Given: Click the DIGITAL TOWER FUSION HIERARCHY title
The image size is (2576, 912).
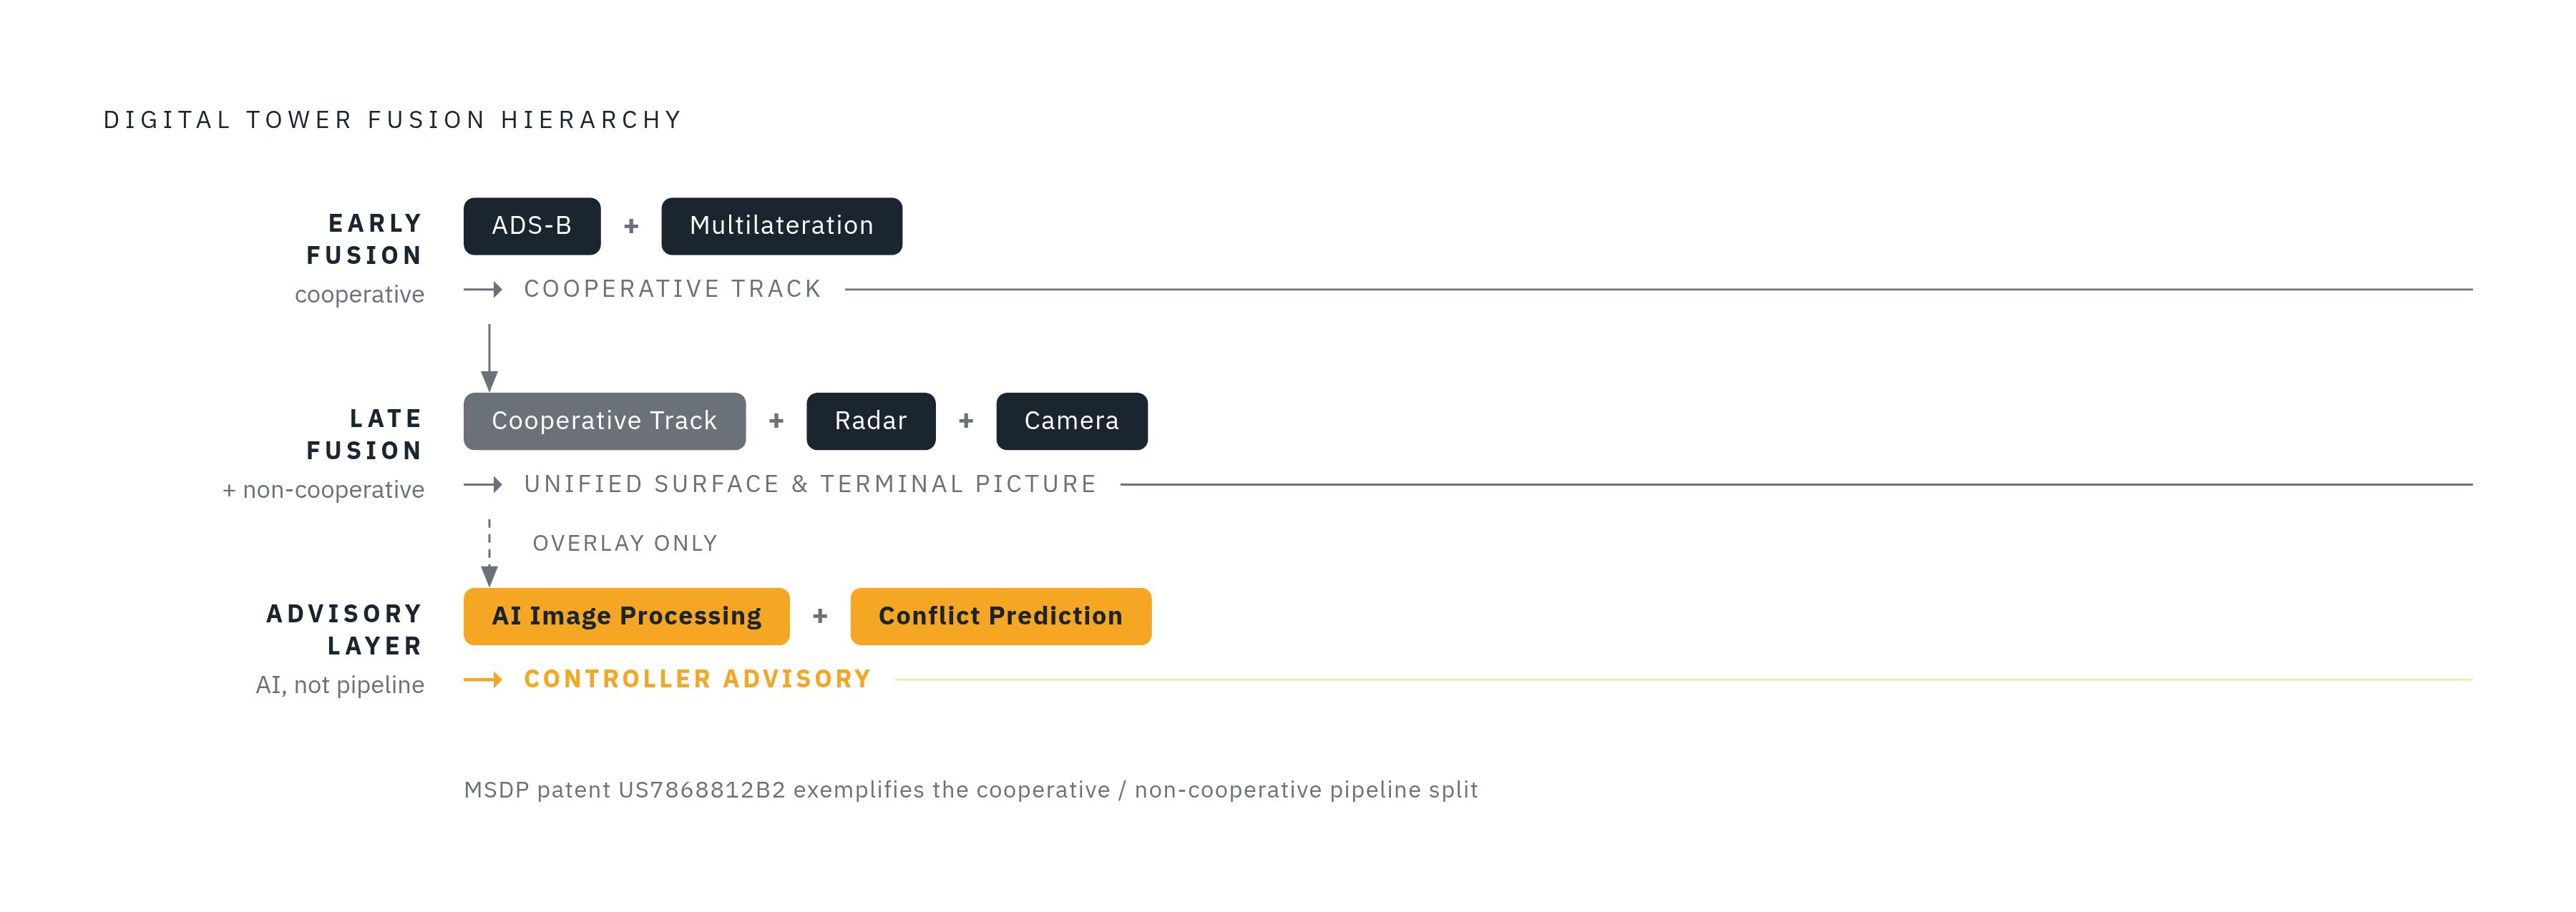Looking at the screenshot, I should (x=393, y=120).
